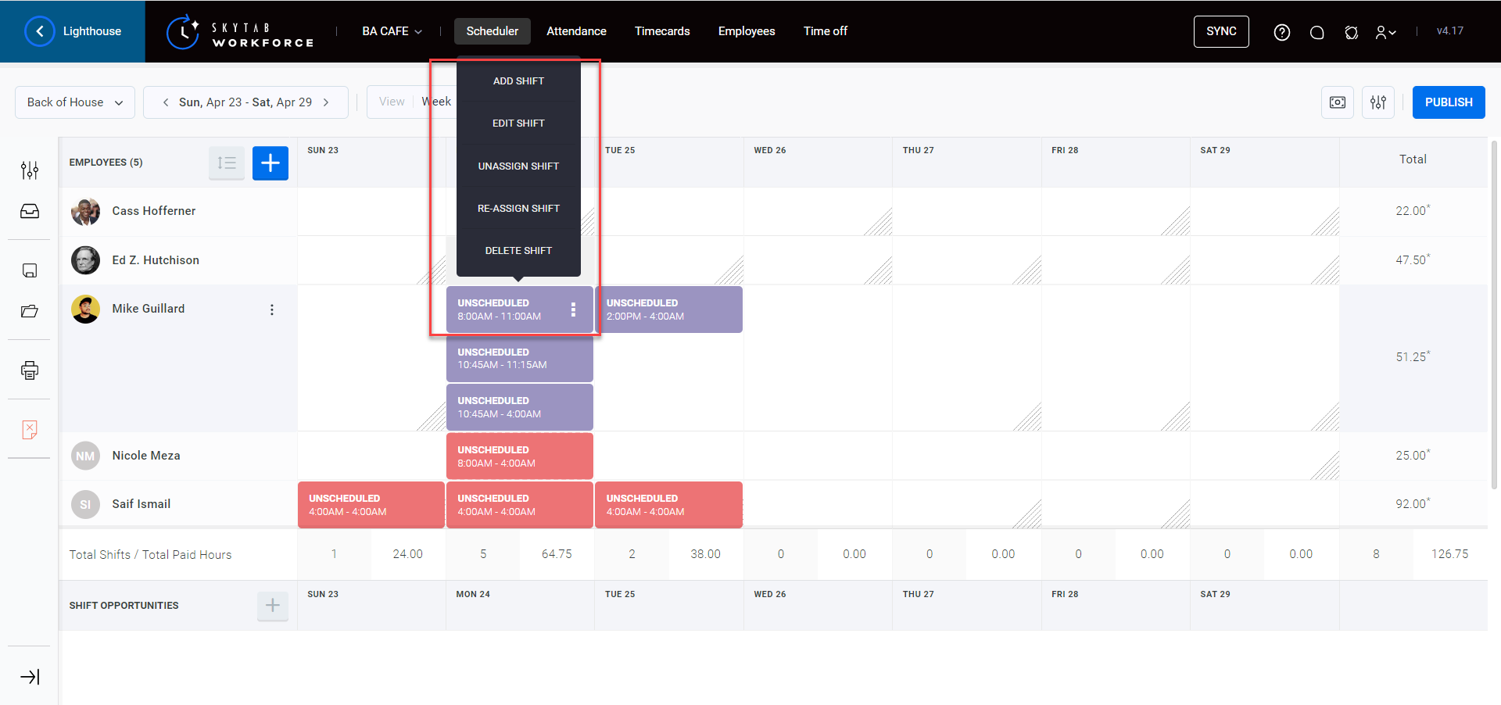Choose Unassign Shift from the context menu
This screenshot has width=1501, height=705.
518,166
